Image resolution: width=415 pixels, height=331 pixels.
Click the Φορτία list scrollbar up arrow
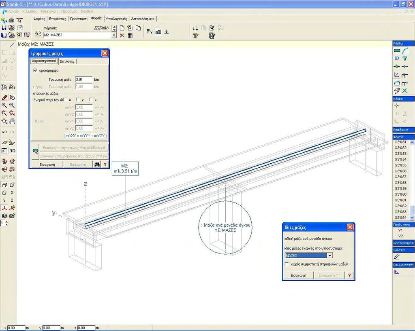pyautogui.click(x=412, y=143)
